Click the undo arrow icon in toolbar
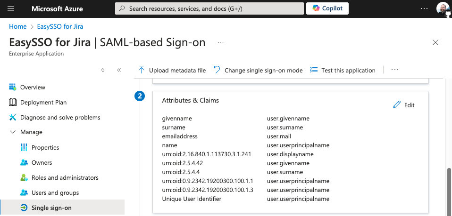Image resolution: width=452 pixels, height=216 pixels. (x=217, y=70)
